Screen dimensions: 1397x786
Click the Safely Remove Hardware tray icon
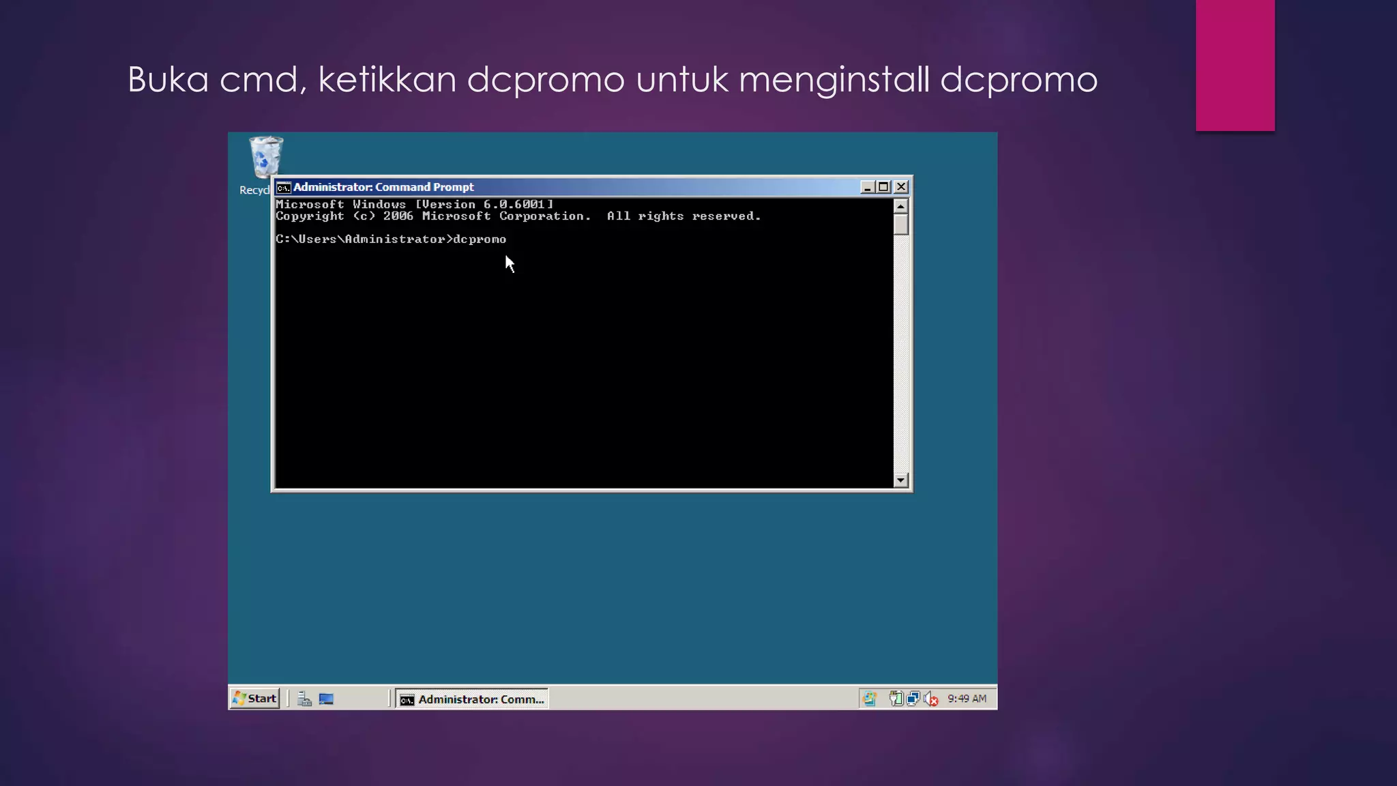[x=896, y=698]
